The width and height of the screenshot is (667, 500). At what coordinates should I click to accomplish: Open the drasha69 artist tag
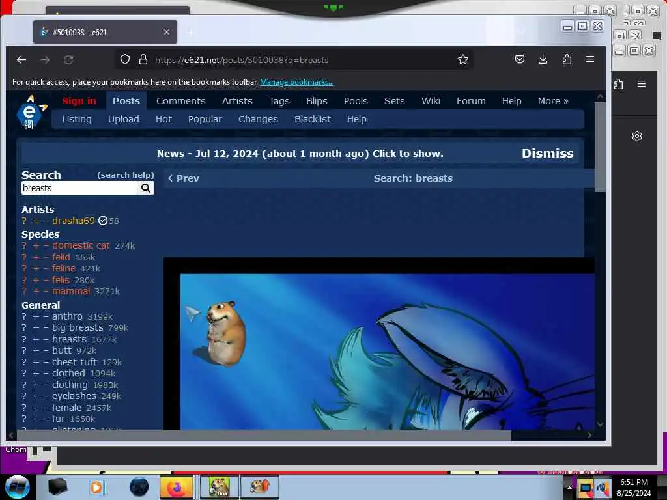(73, 221)
